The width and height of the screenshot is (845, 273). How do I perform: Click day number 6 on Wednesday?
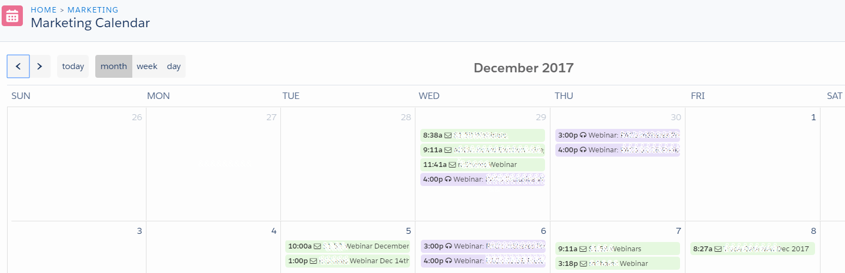click(543, 231)
